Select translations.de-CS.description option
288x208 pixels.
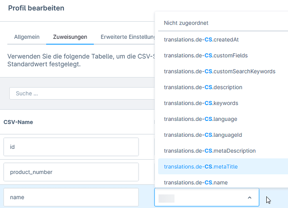[203, 87]
